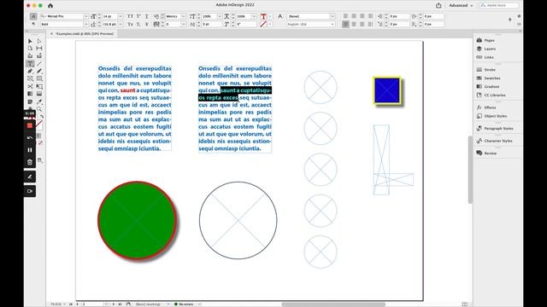Select the Rectangle Frame tool
Viewport: 547px width, 307px height.
tap(30, 78)
